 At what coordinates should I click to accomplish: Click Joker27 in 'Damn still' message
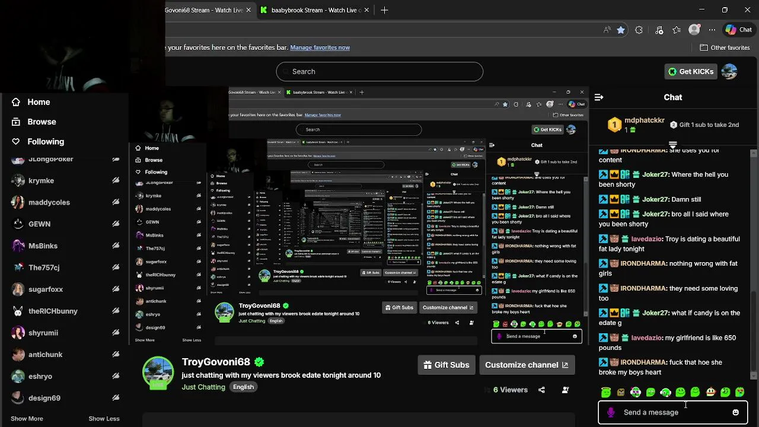click(x=655, y=199)
